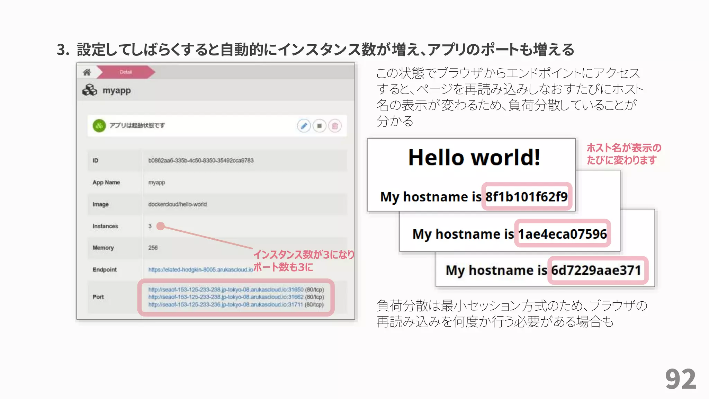This screenshot has width=709, height=399.
Task: Open the port link ending in 31650
Action: 226,289
